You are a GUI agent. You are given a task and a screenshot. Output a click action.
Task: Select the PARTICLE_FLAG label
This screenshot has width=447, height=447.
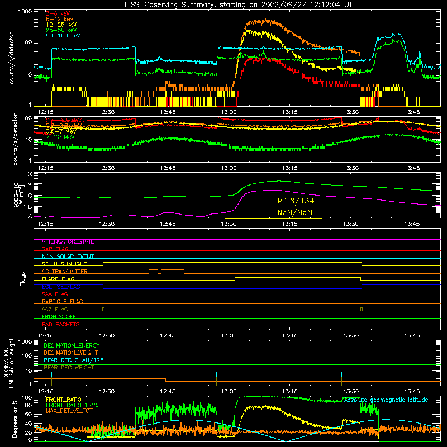pos(63,302)
